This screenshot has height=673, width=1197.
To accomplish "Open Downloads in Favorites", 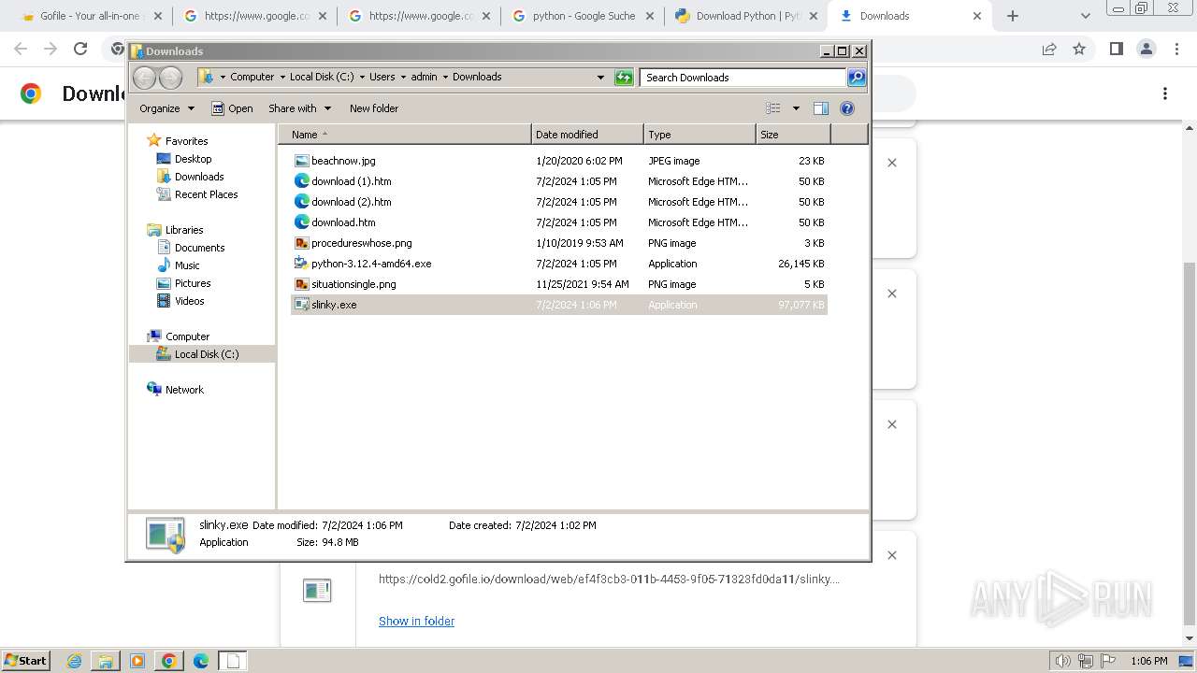I will [x=199, y=177].
